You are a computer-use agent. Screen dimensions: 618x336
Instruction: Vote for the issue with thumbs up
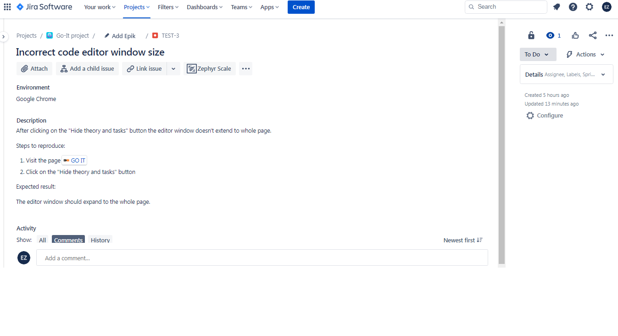pyautogui.click(x=575, y=35)
